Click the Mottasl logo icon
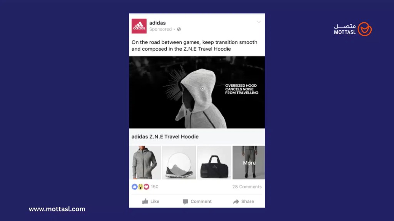The width and height of the screenshot is (394, 221). [x=365, y=29]
